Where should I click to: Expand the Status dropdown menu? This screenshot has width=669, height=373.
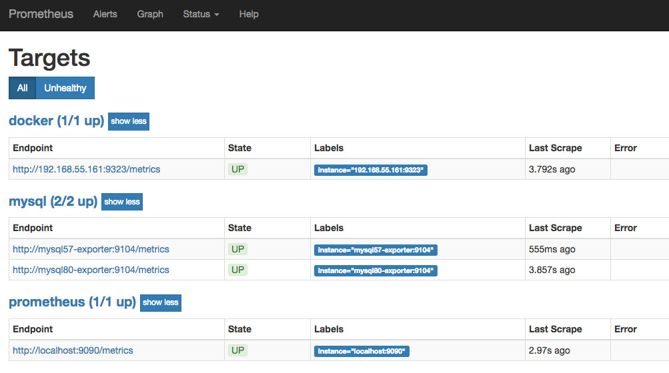tap(201, 14)
